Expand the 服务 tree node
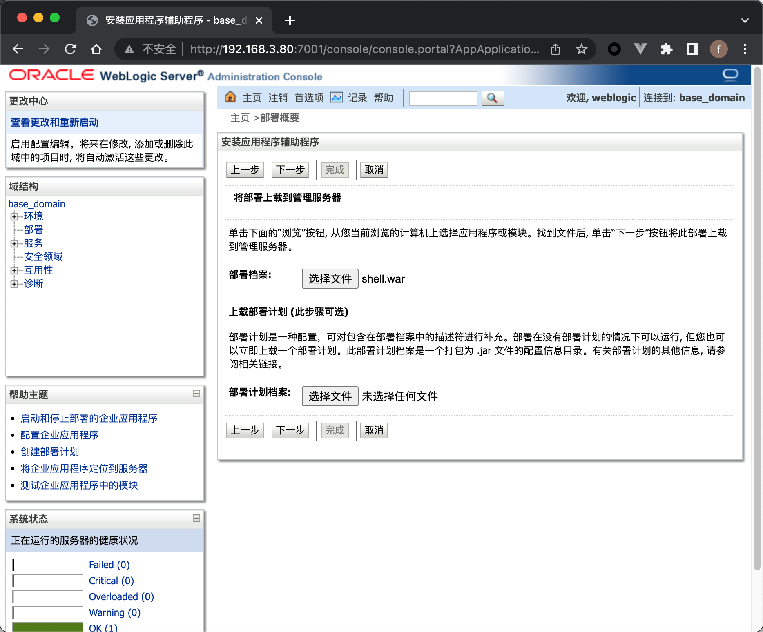The image size is (763, 632). point(14,243)
